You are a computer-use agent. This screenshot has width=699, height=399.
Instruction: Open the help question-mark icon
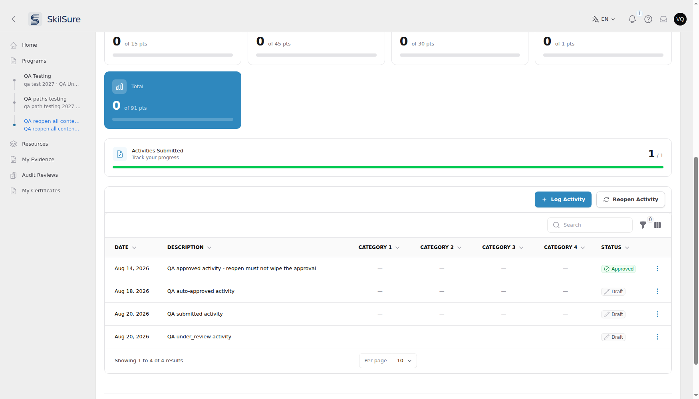(648, 19)
